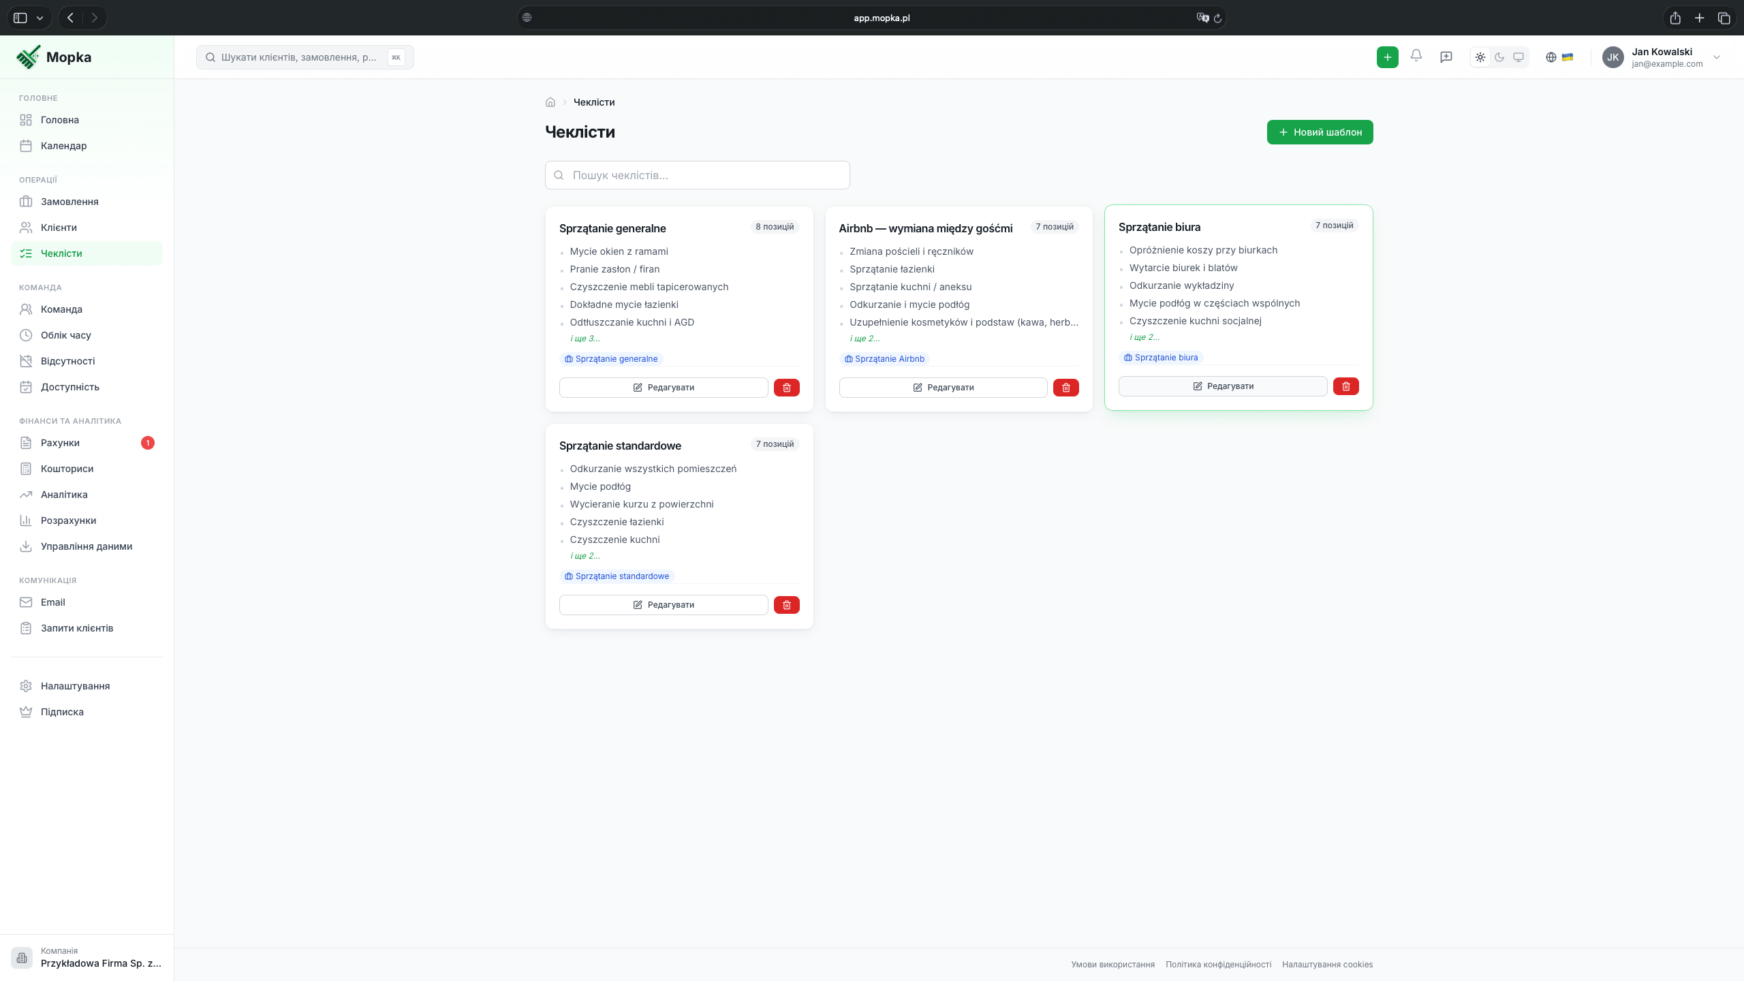
Task: Open browser sidebar dropdown chevron
Action: (40, 18)
